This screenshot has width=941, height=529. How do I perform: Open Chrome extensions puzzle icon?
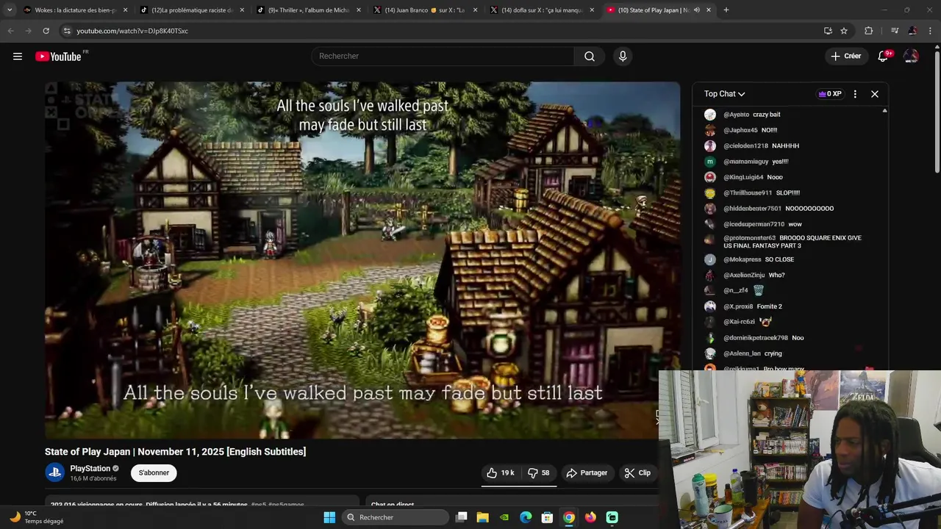point(868,31)
